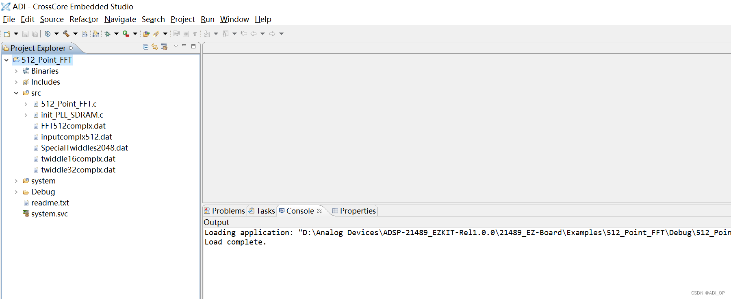This screenshot has width=731, height=299.
Task: Open dropdown next to New icon
Action: [16, 34]
